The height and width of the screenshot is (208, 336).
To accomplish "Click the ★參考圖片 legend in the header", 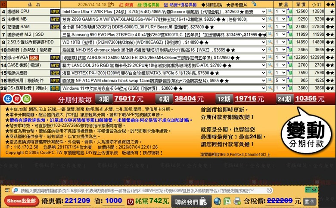I will [237, 4].
